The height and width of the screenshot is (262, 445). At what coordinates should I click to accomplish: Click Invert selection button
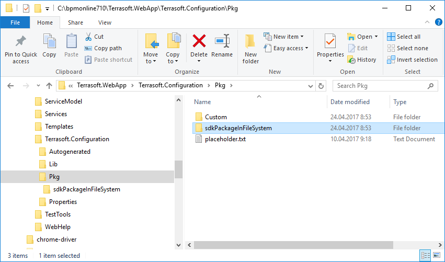pyautogui.click(x=412, y=60)
